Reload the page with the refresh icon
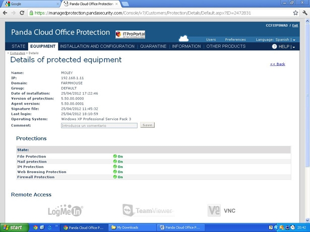The height and width of the screenshot is (232, 310). pos(22,13)
